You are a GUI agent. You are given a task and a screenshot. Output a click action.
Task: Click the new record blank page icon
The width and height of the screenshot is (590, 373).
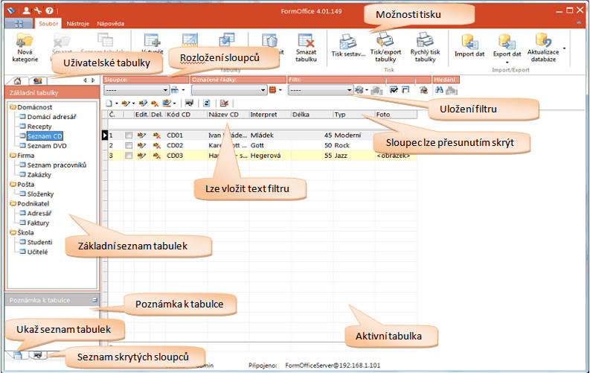pos(109,103)
